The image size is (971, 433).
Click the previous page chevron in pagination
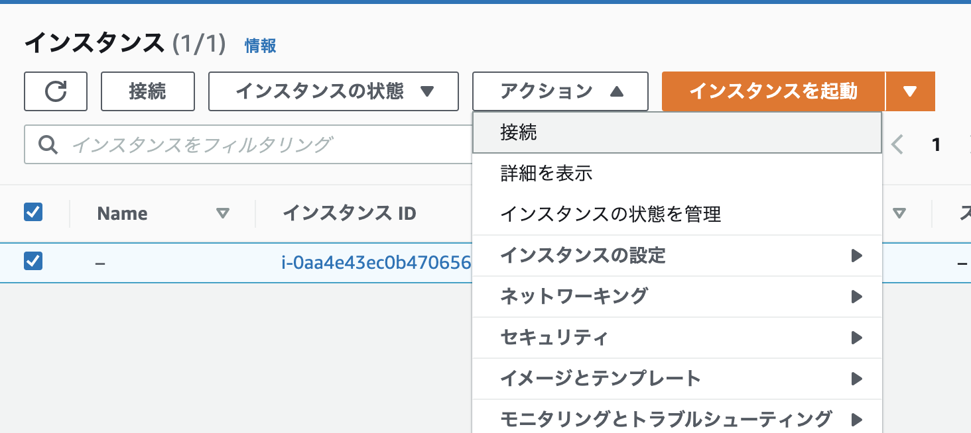pyautogui.click(x=897, y=144)
